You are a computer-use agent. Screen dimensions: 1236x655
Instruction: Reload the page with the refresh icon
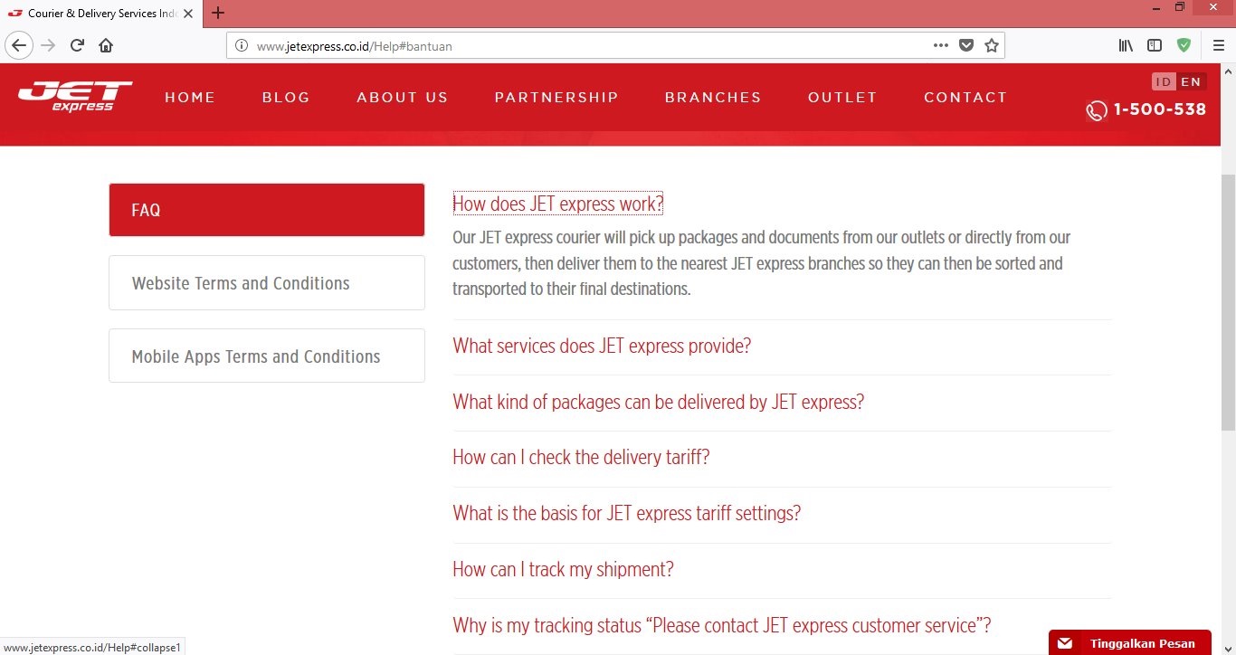[77, 45]
